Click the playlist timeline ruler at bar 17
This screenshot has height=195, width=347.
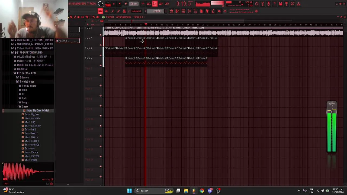coord(188,25)
